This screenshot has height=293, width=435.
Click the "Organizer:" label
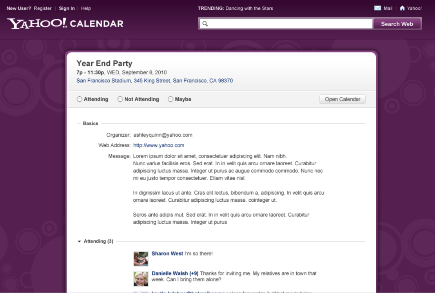tap(118, 135)
